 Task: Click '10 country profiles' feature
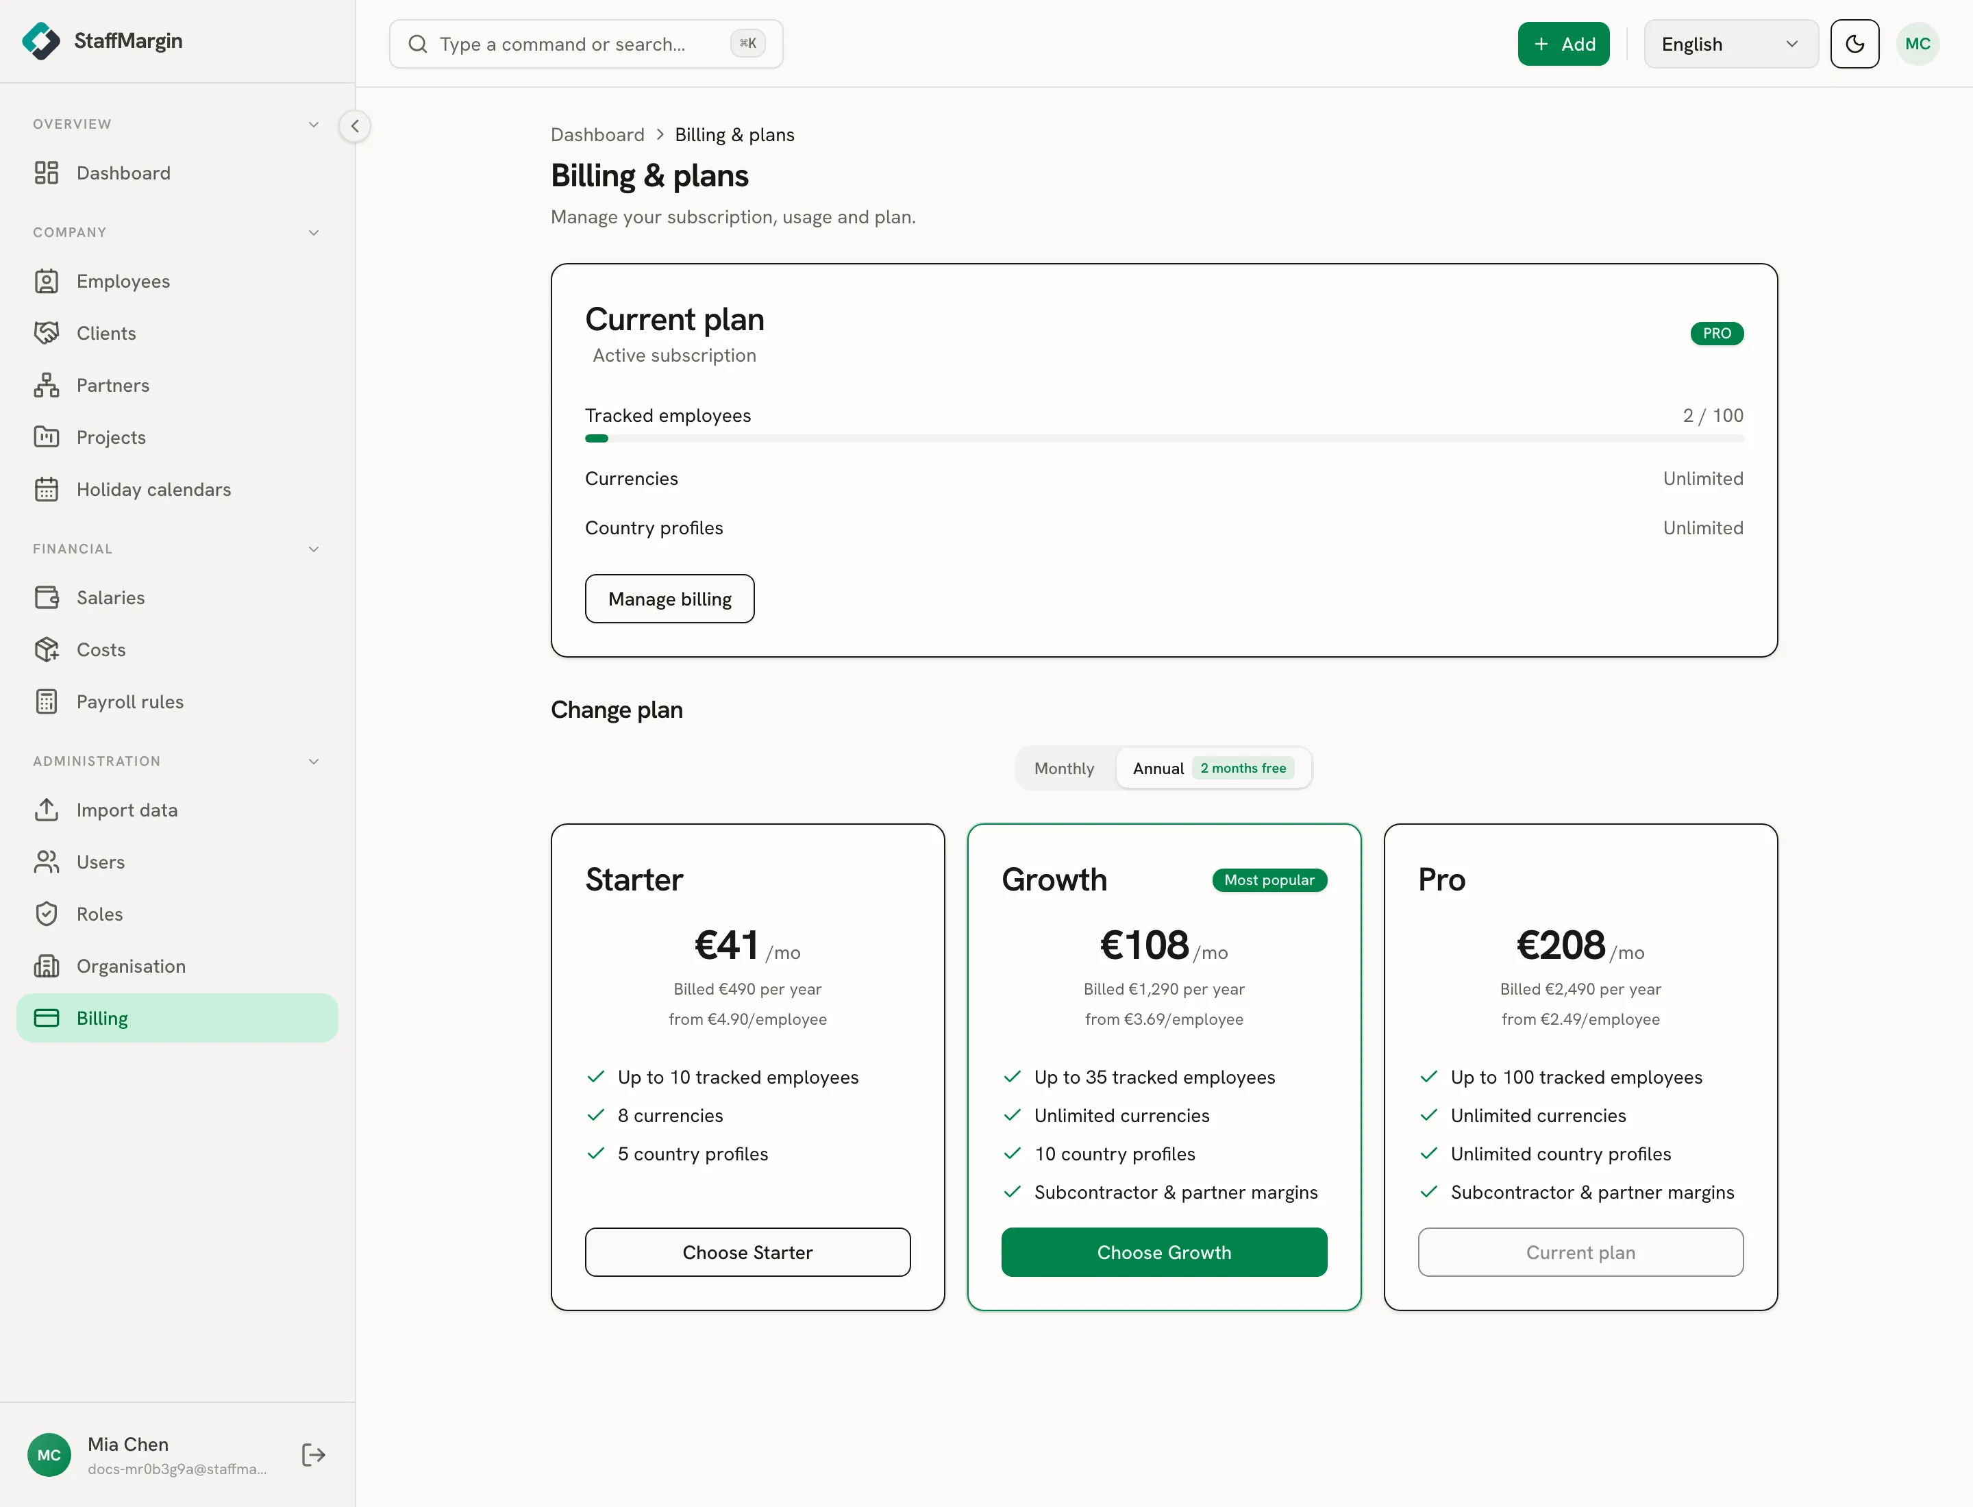tap(1115, 1154)
